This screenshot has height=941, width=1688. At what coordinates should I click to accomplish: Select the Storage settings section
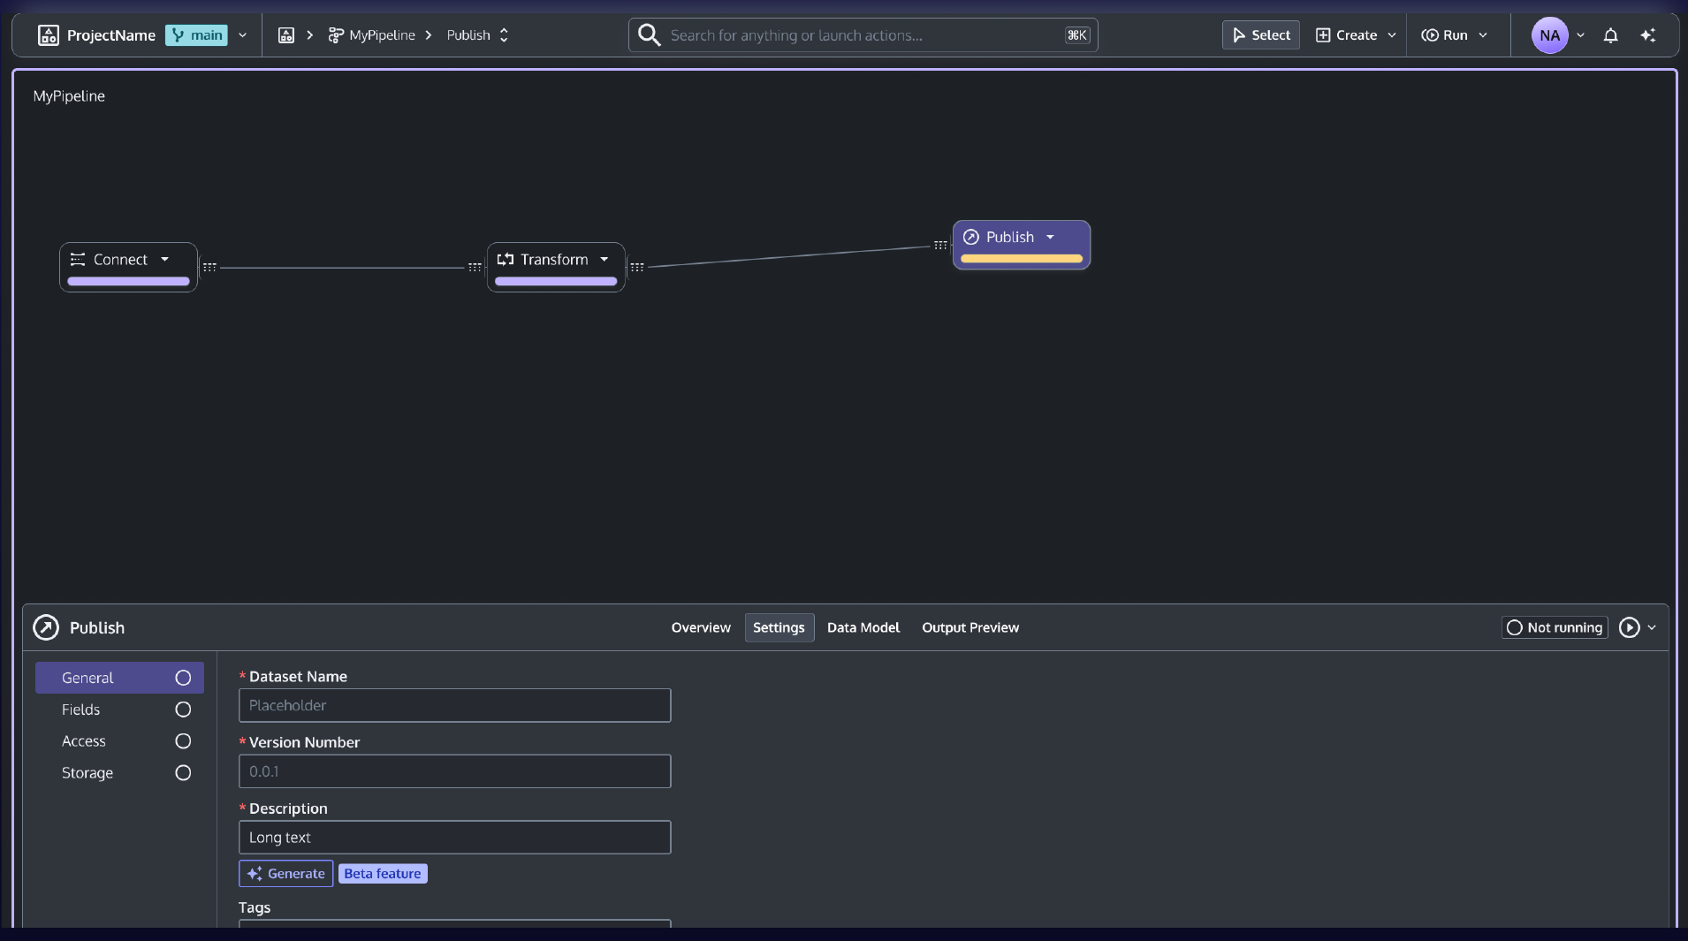[x=119, y=773]
